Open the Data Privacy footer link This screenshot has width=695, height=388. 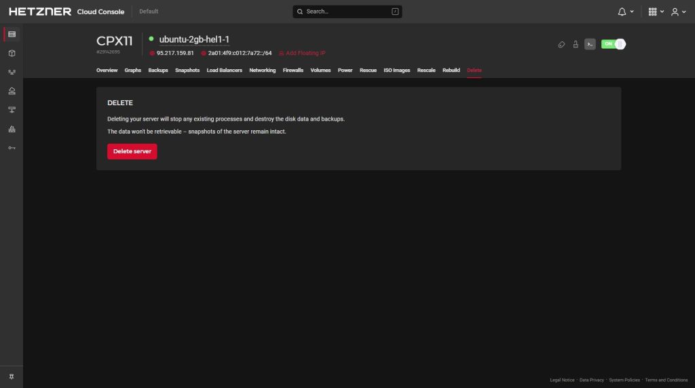(591, 380)
